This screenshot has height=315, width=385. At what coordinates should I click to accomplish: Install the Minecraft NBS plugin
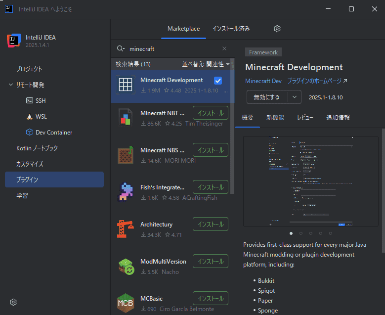(210, 150)
